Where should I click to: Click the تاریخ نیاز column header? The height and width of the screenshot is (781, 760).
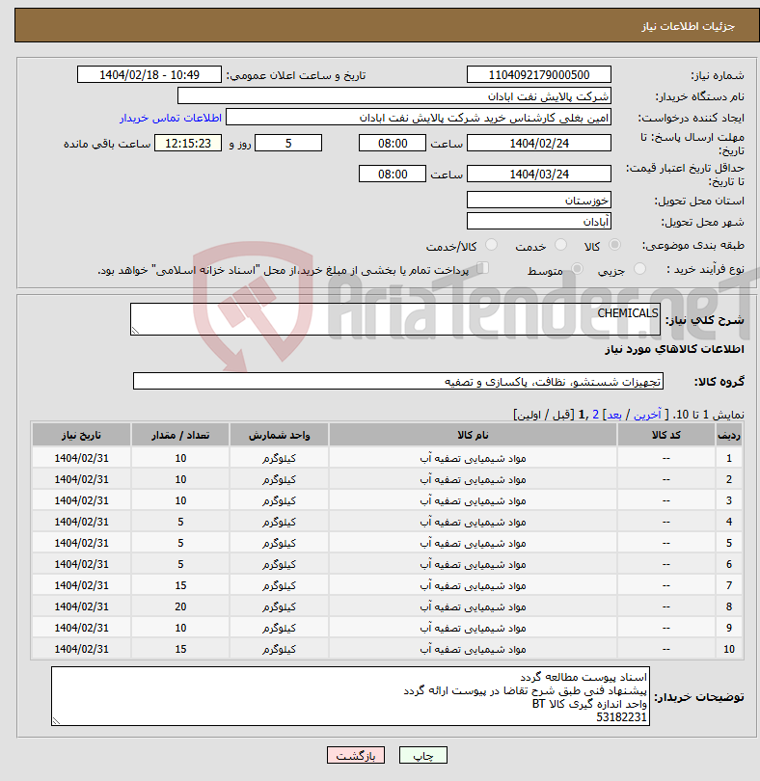(x=81, y=435)
